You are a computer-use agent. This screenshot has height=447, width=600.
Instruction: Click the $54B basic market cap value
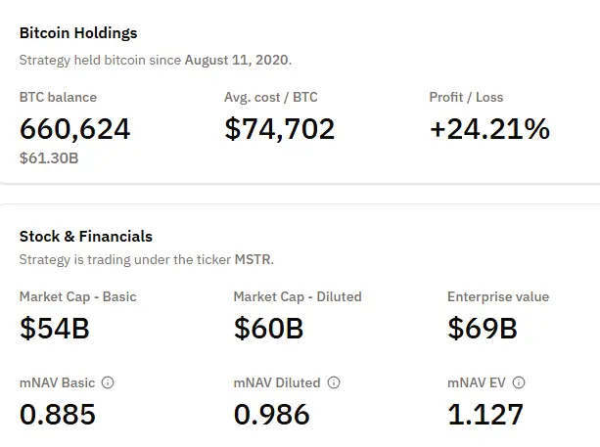click(x=55, y=329)
